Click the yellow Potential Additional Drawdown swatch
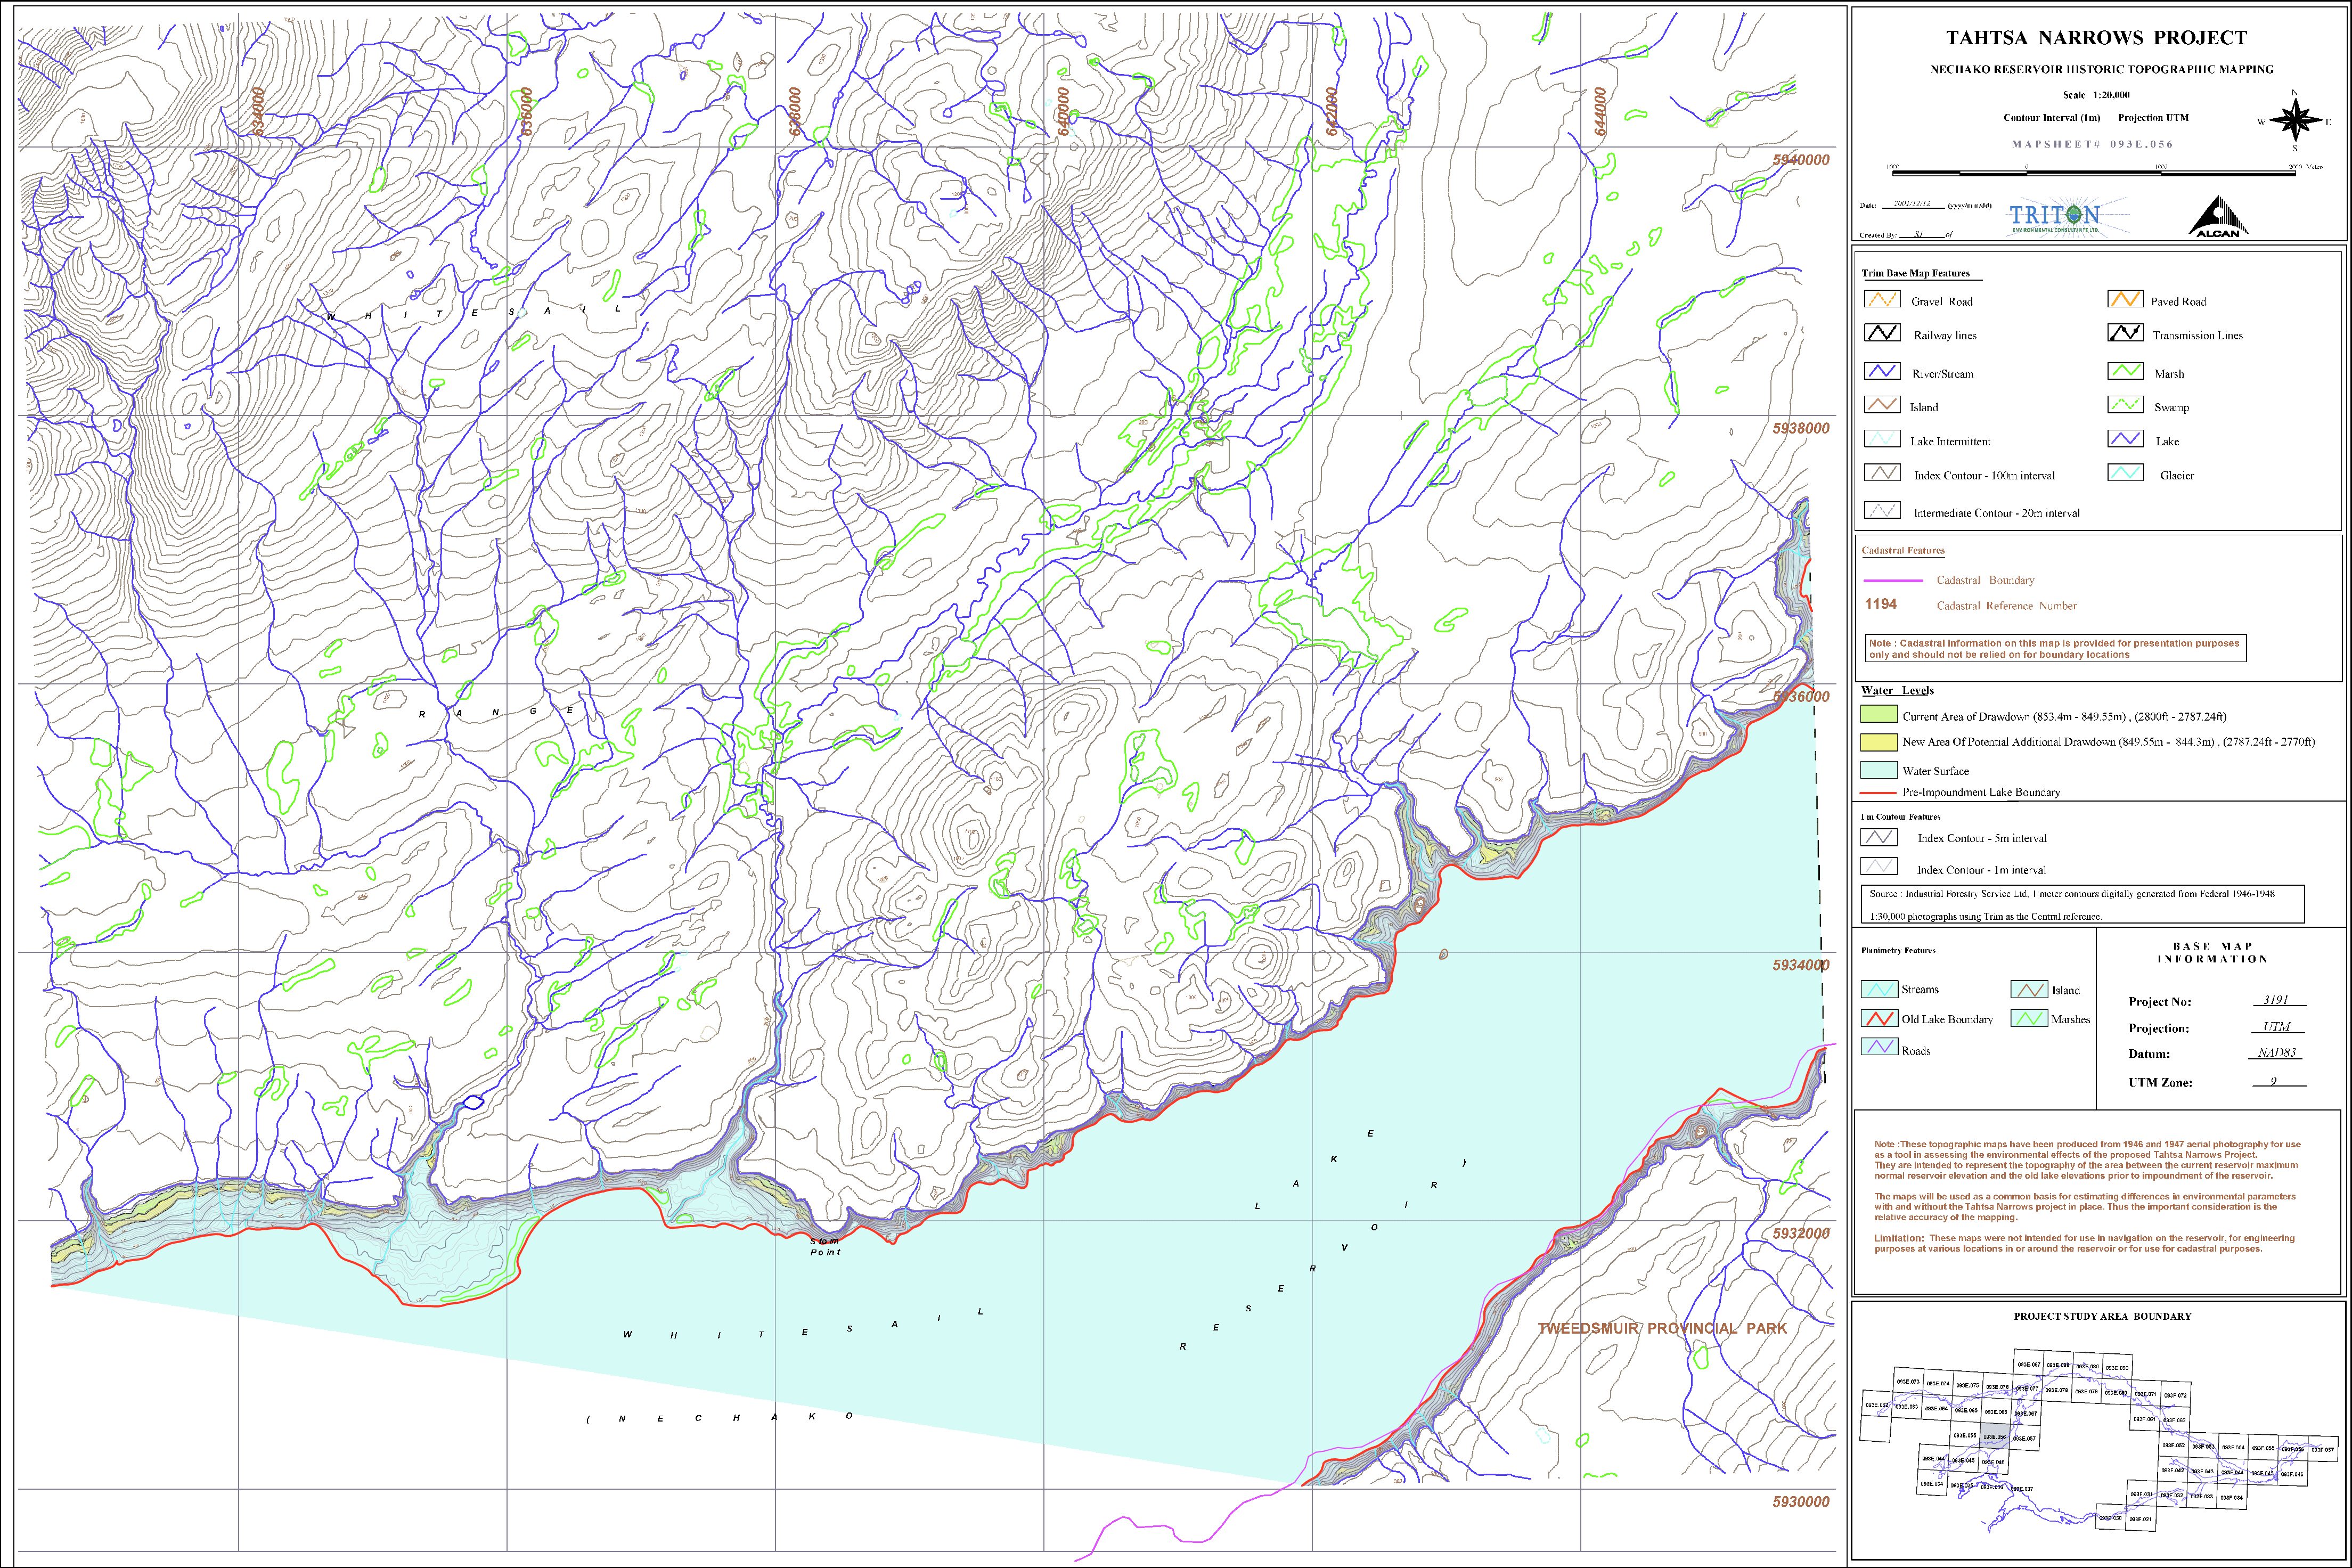This screenshot has width=2352, height=1568. coord(1880,742)
